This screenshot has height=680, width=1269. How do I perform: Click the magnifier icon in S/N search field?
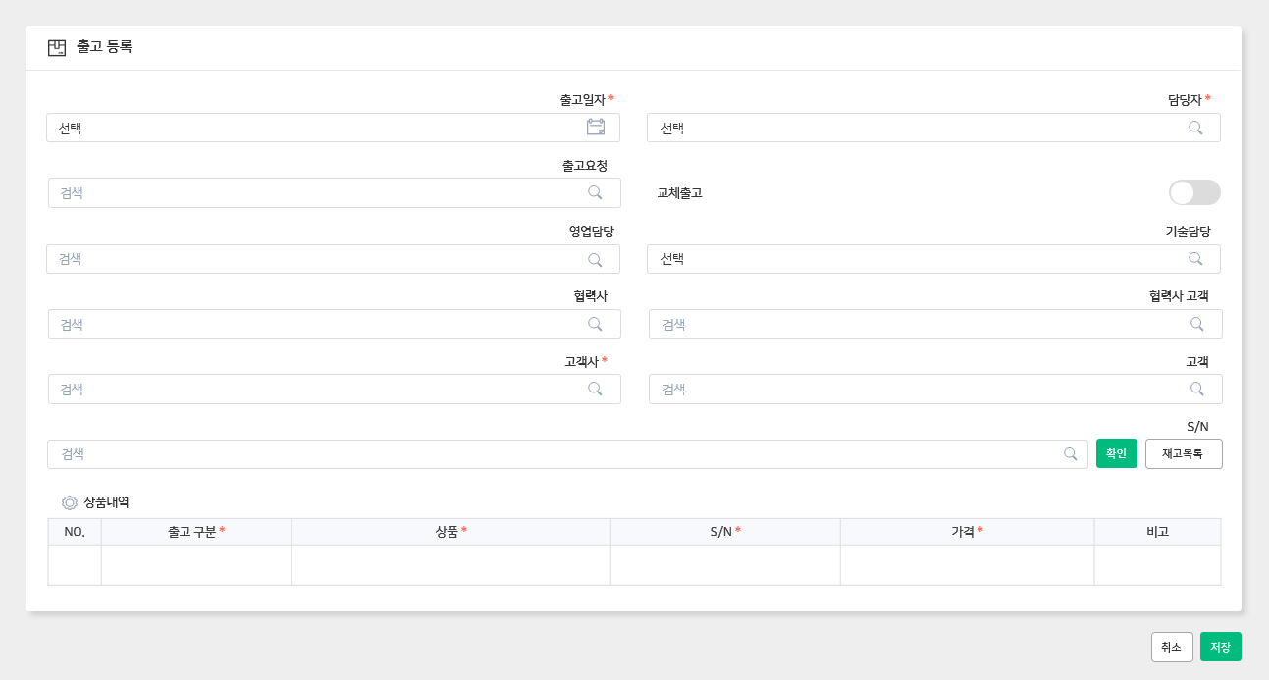[1071, 454]
